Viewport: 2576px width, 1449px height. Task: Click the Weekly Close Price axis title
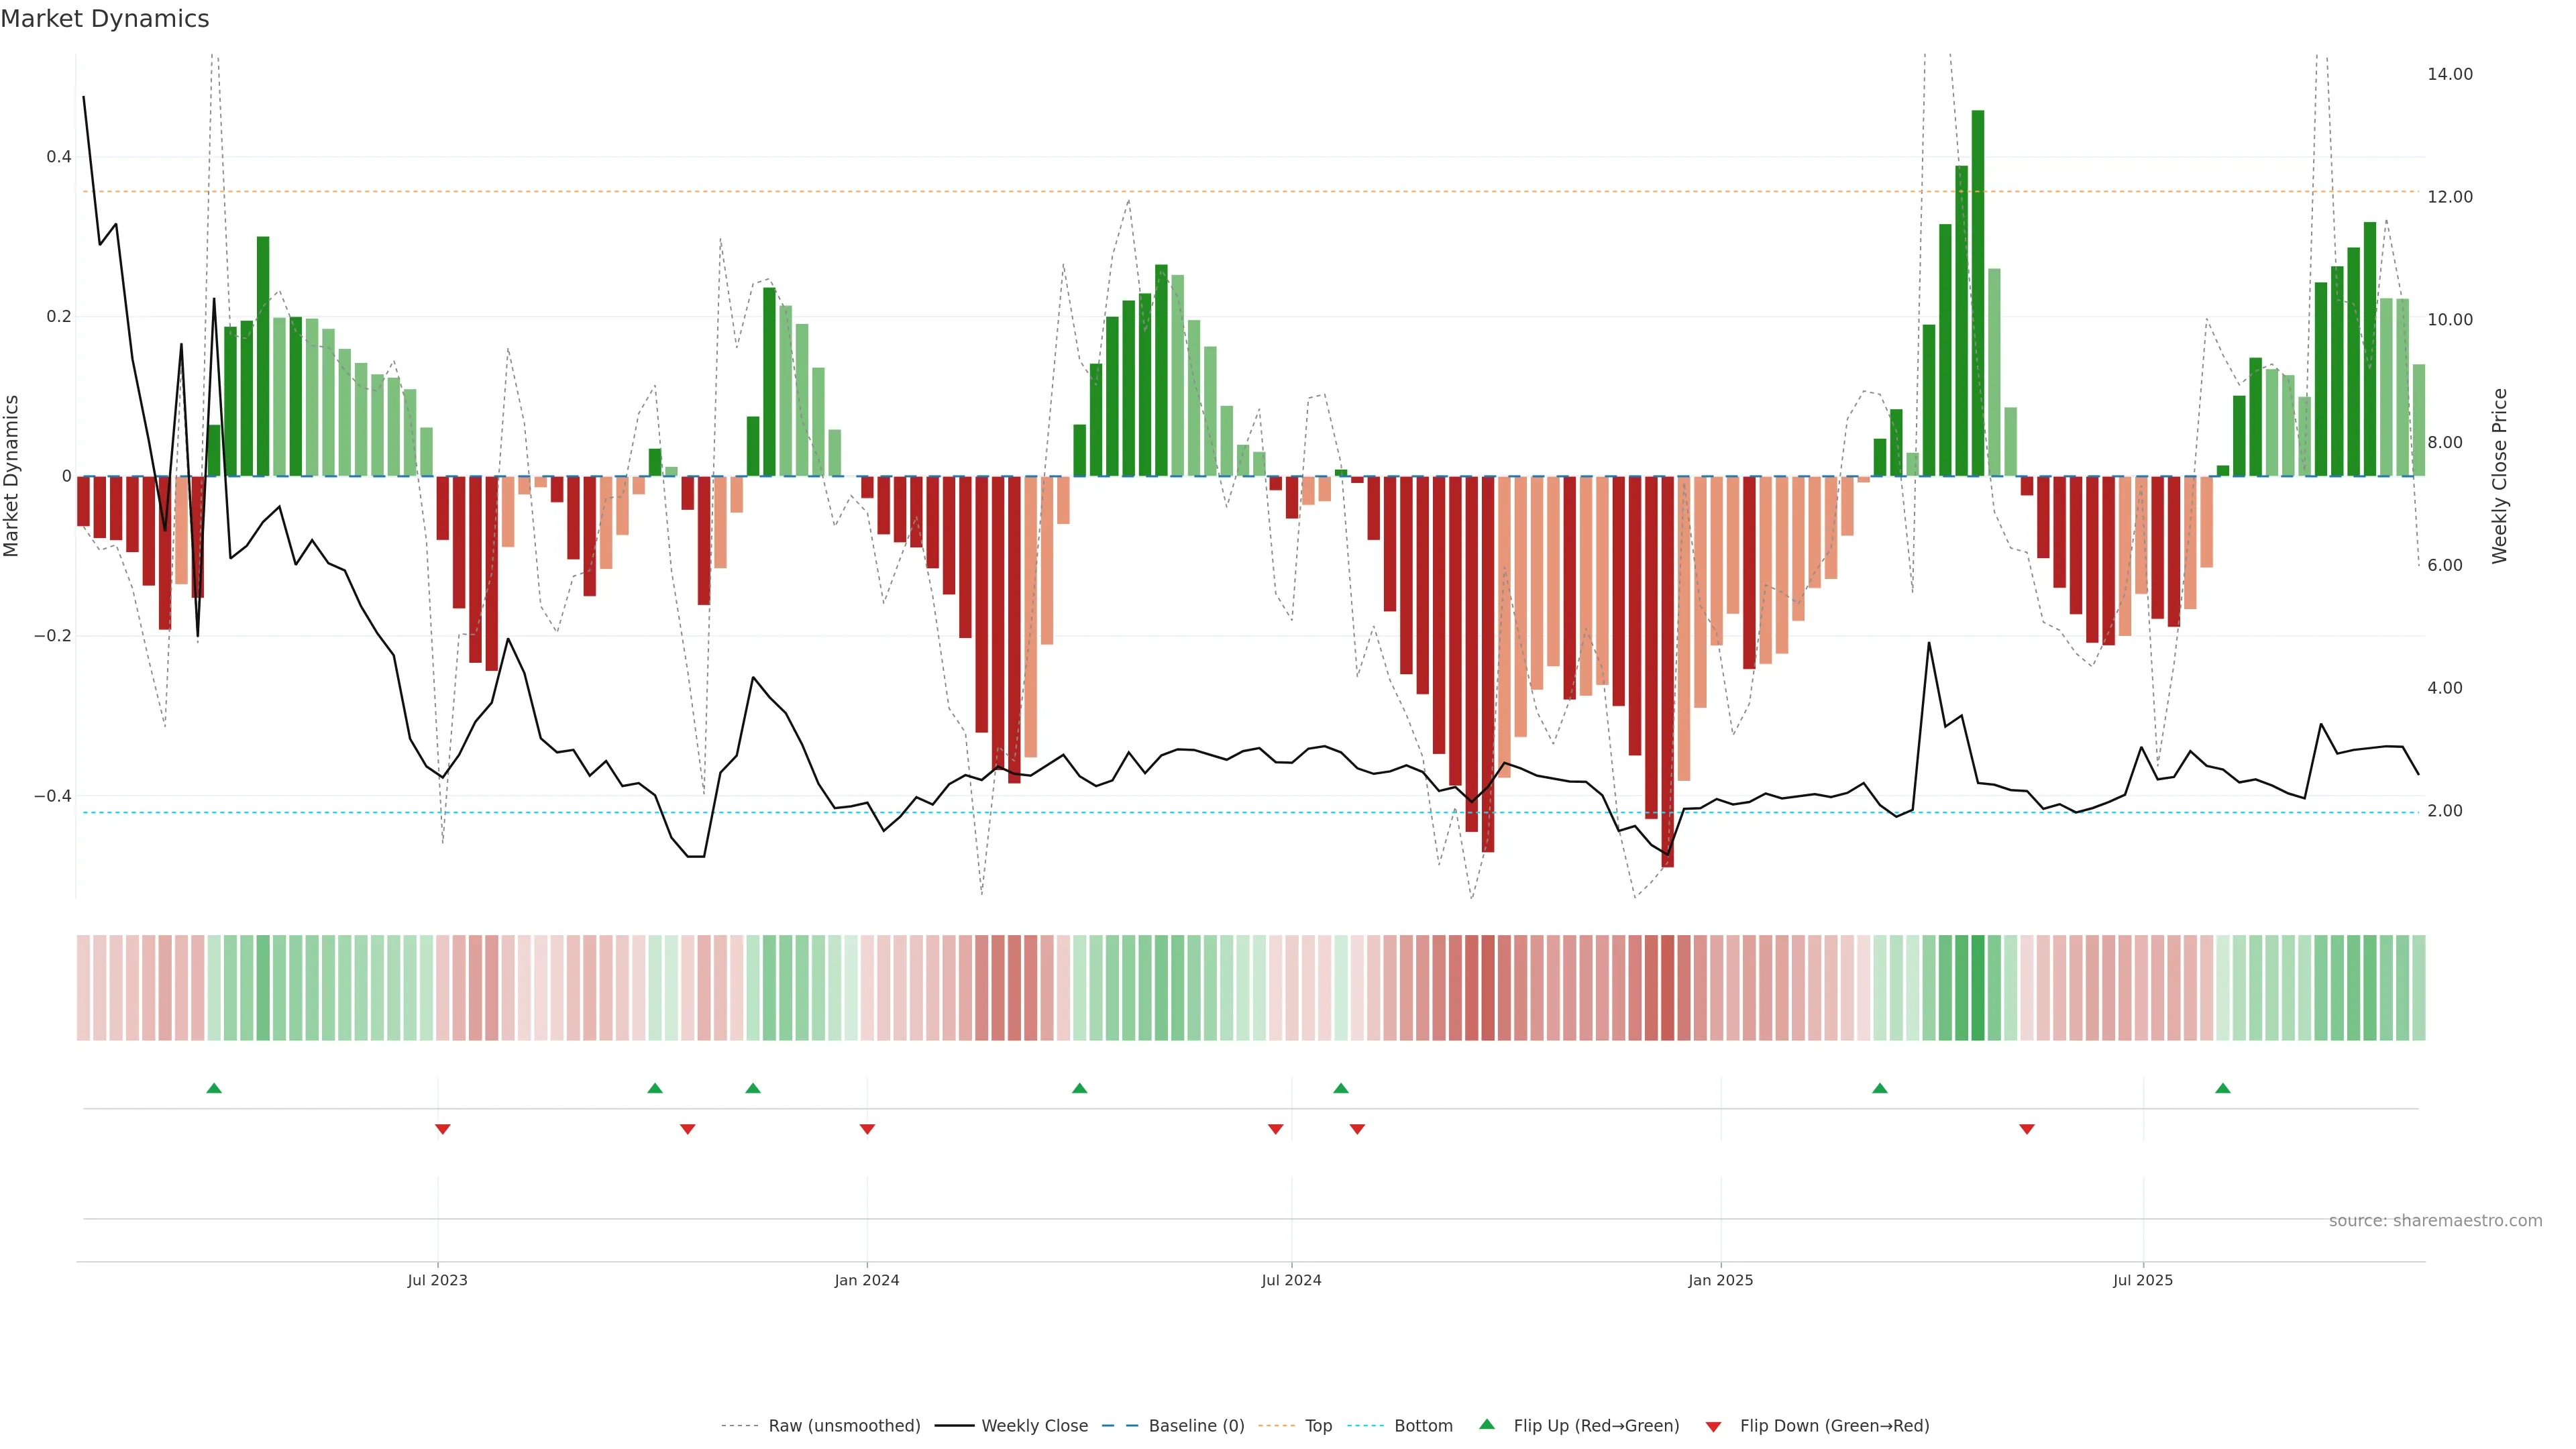click(2499, 476)
